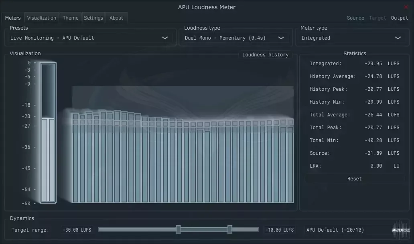Click the LRA value 0.00

coord(376,166)
